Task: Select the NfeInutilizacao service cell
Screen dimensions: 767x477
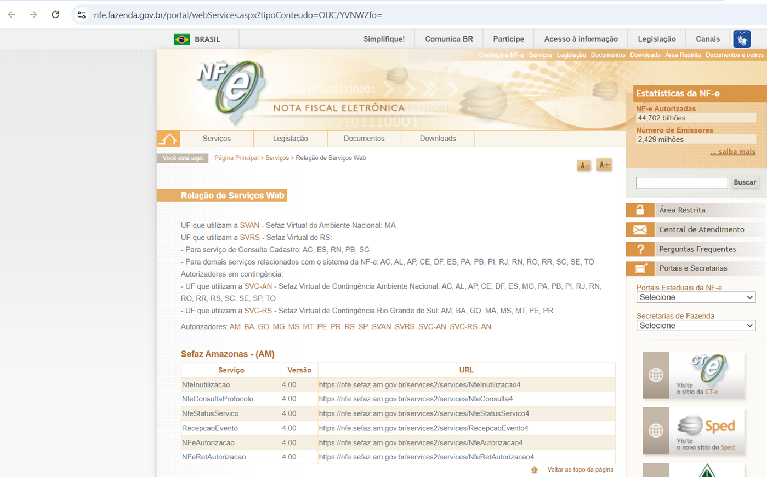Action: click(231, 385)
